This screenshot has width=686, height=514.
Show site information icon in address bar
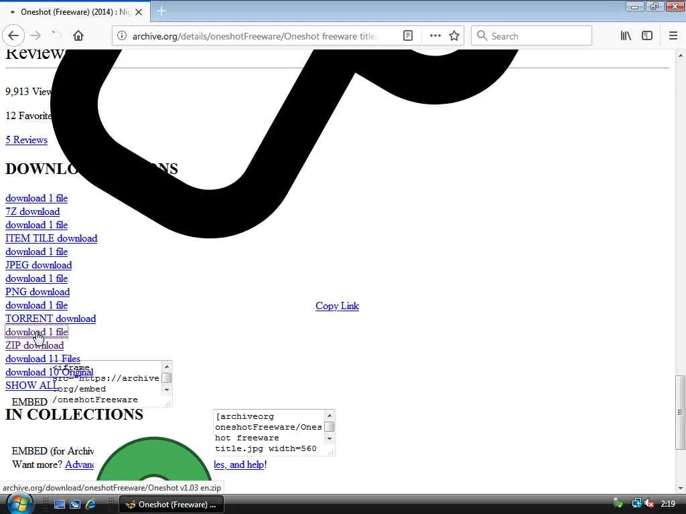[x=122, y=36]
